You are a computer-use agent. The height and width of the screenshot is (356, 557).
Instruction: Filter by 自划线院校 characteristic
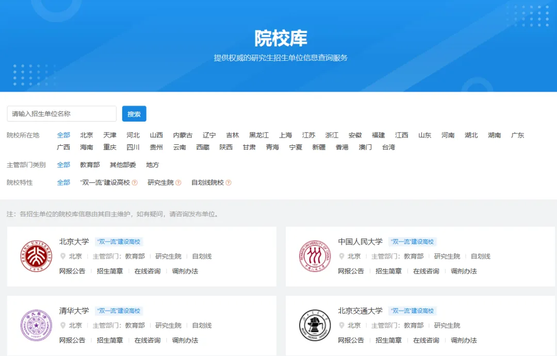point(207,182)
